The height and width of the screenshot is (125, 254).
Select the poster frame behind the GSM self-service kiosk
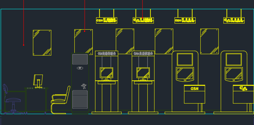point(125,41)
